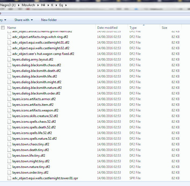
Task: Click file icon of castlemight.02.df2
Action: (9, 48)
